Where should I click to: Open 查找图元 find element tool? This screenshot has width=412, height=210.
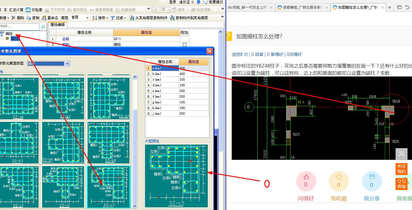coord(77,10)
